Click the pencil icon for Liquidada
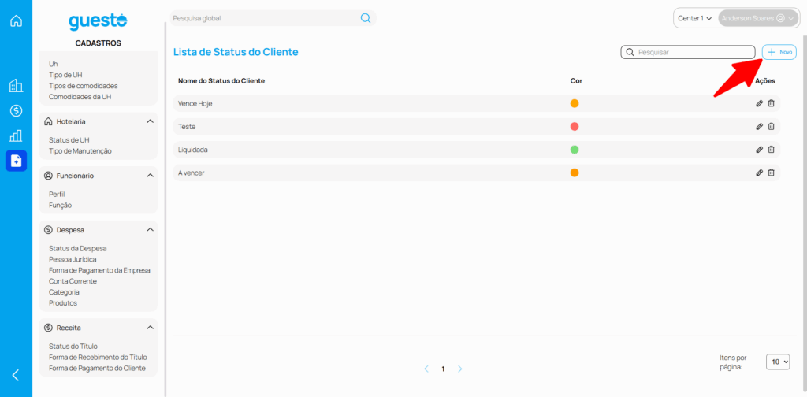 [x=759, y=150]
